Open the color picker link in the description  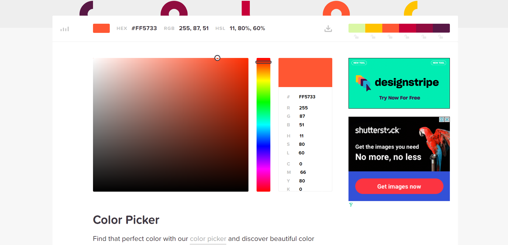point(208,239)
